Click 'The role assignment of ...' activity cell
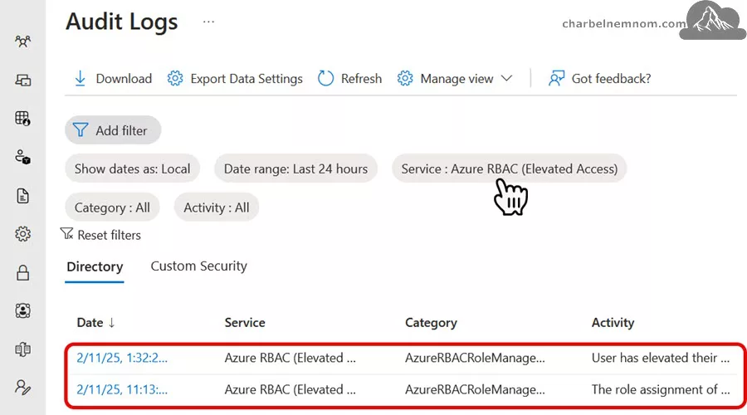The height and width of the screenshot is (415, 747). 661,390
